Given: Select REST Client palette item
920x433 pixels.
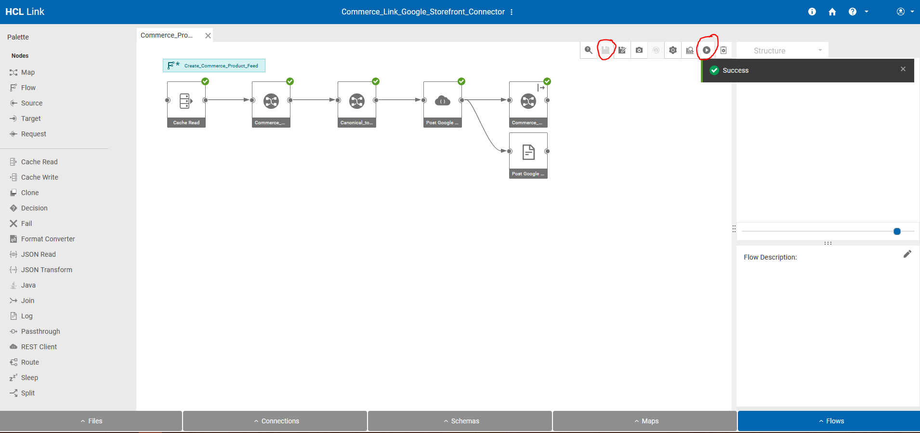Looking at the screenshot, I should tap(33, 347).
